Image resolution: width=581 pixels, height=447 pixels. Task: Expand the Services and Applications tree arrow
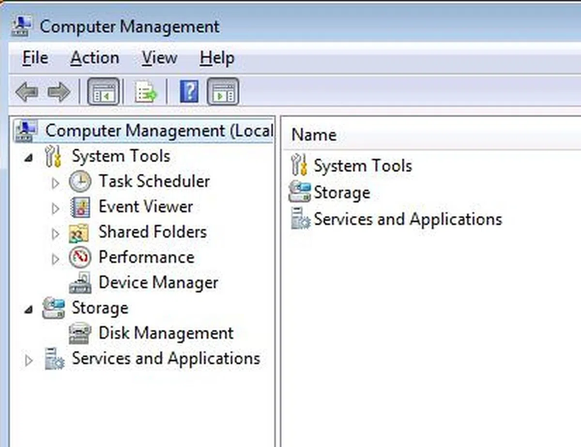[29, 360]
